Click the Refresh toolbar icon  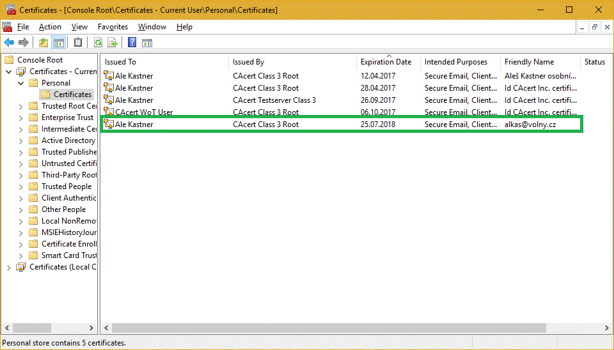98,43
